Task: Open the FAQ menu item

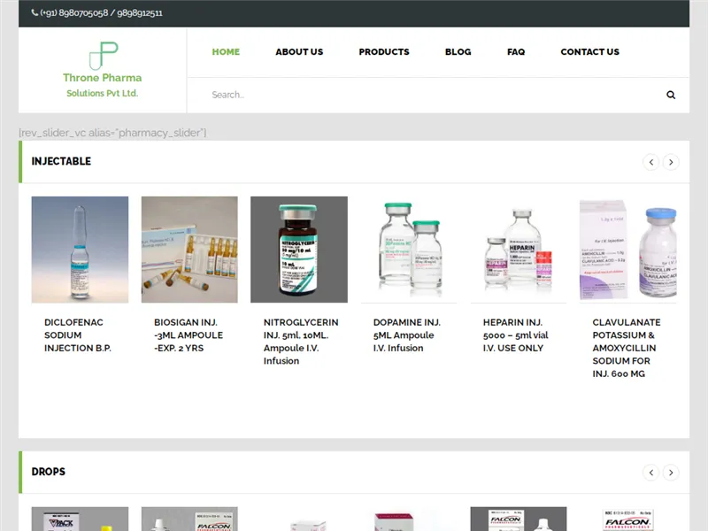Action: pos(516,52)
